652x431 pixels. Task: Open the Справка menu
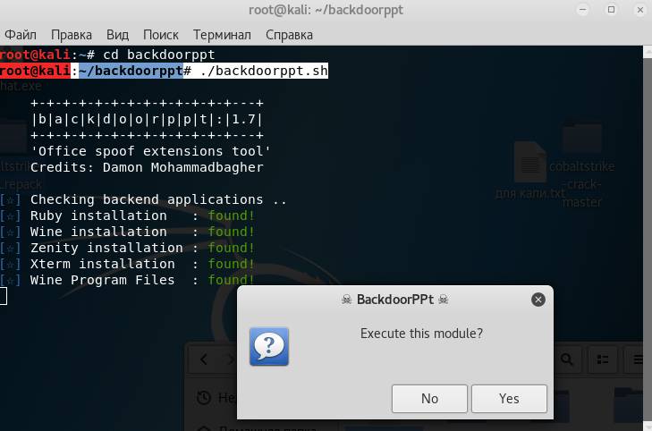pos(289,35)
